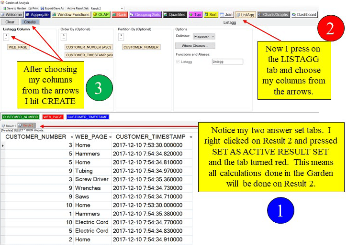The width and height of the screenshot is (347, 248).
Task: Open the Delimiter dropdown
Action: tap(204, 36)
